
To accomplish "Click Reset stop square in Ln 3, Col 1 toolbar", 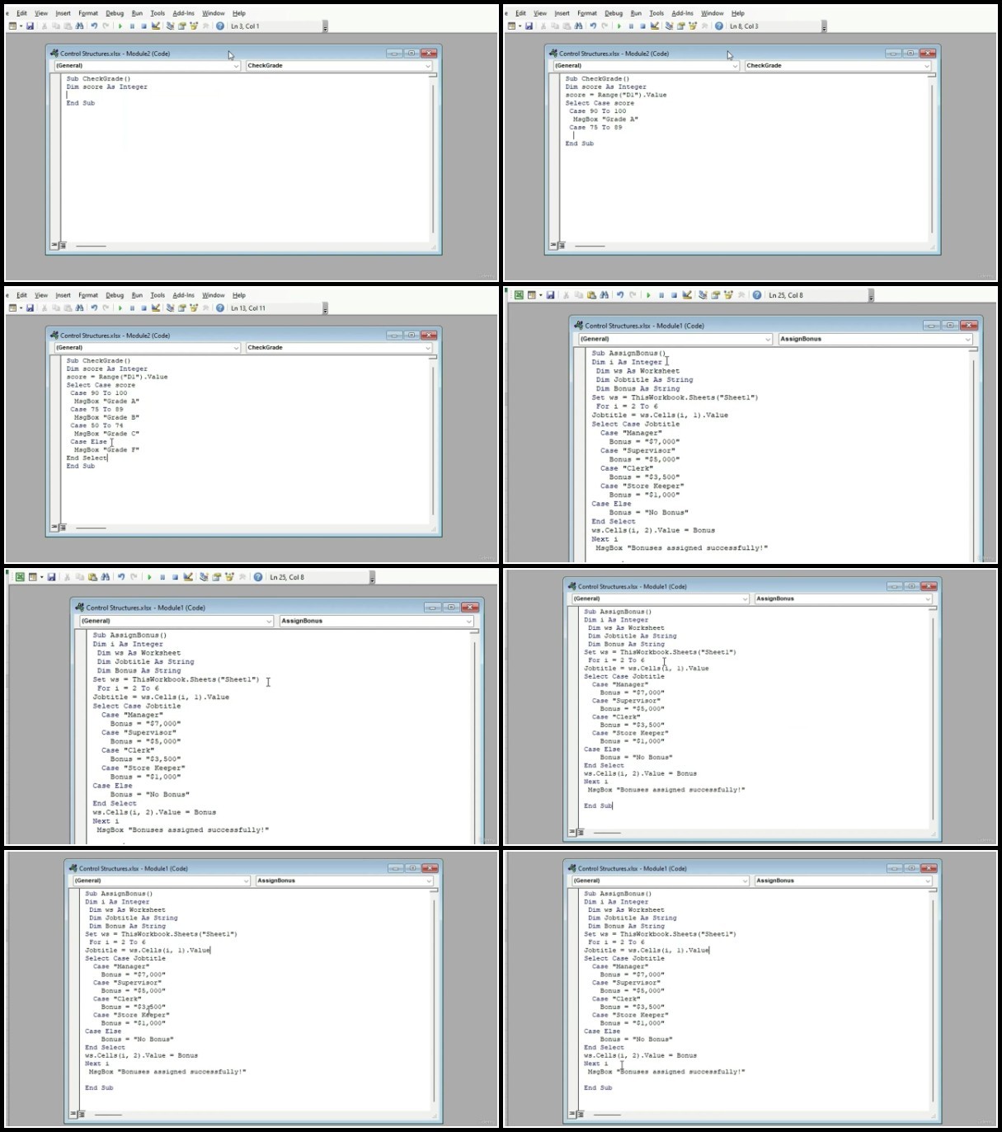I will 143,26.
